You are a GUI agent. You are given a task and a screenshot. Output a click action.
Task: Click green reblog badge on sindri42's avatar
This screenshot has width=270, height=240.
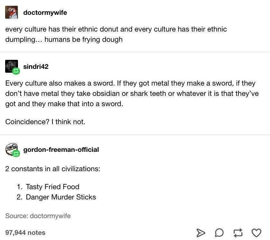pos(16,71)
